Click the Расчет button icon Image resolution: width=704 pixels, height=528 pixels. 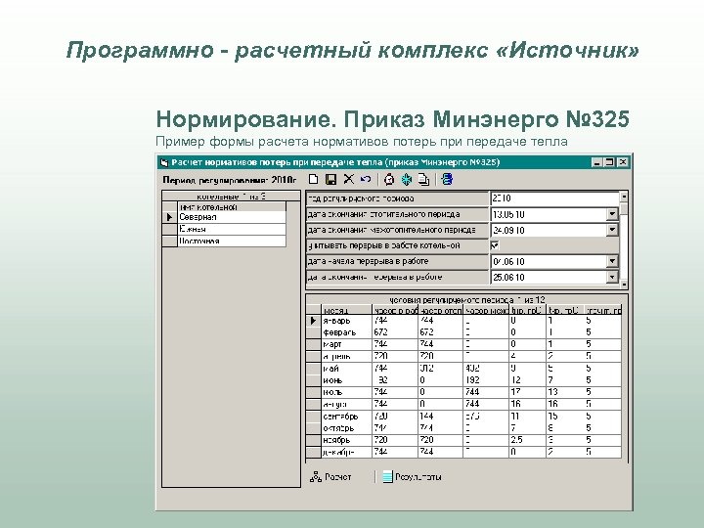pyautogui.click(x=316, y=477)
